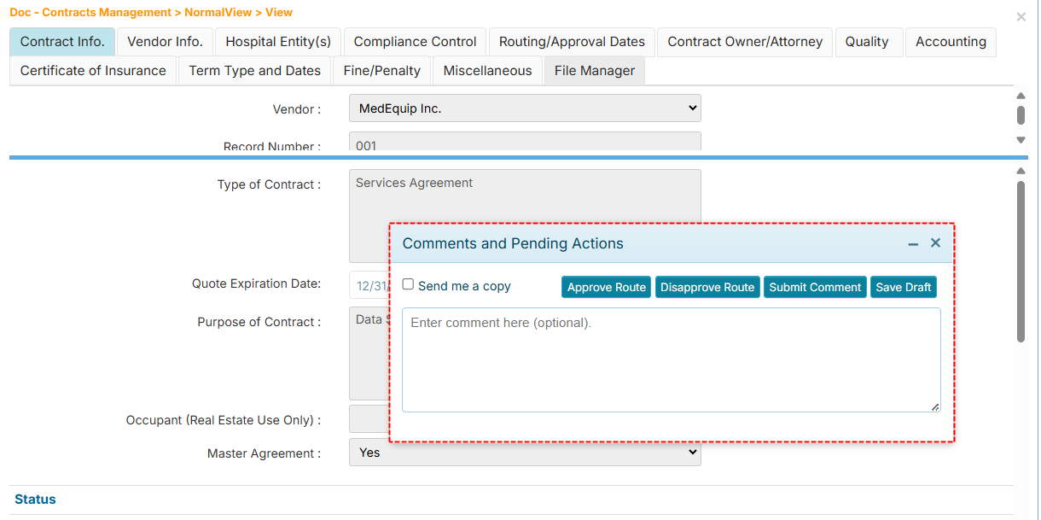Close the Comments and Pending Actions popup
The width and height of the screenshot is (1041, 520).
(935, 243)
